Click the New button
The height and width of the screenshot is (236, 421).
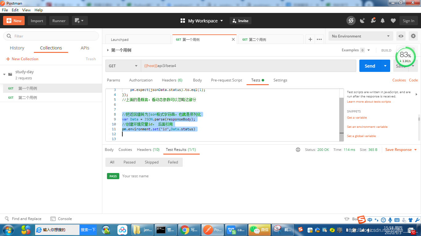(14, 21)
